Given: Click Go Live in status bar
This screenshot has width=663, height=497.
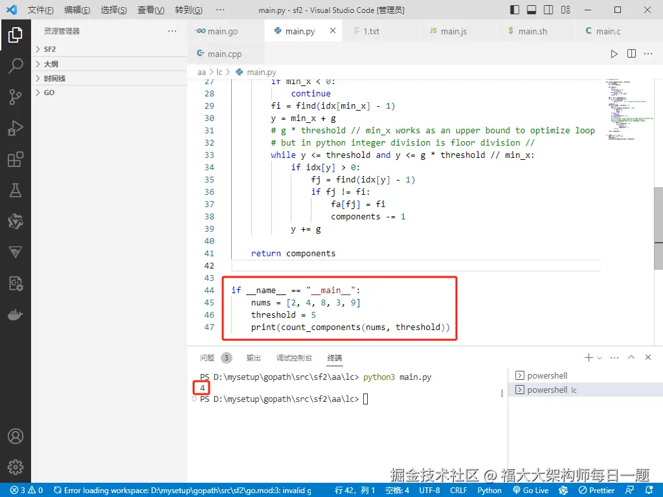Looking at the screenshot, I should (531, 491).
